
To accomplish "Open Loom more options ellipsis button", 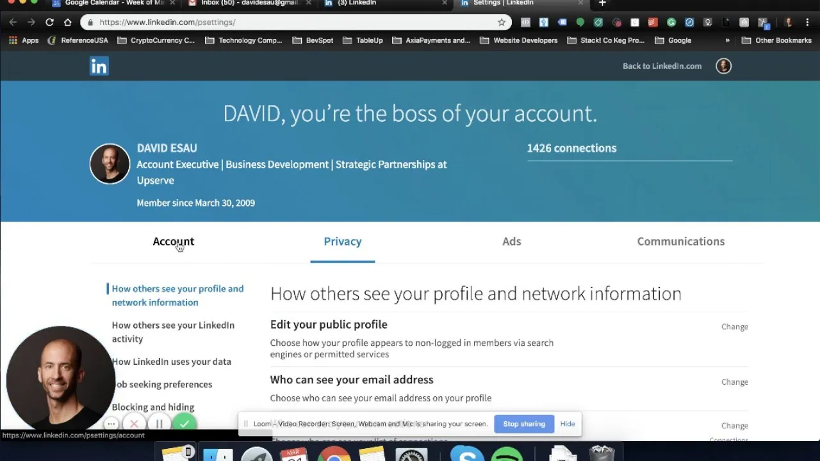I will [x=111, y=424].
